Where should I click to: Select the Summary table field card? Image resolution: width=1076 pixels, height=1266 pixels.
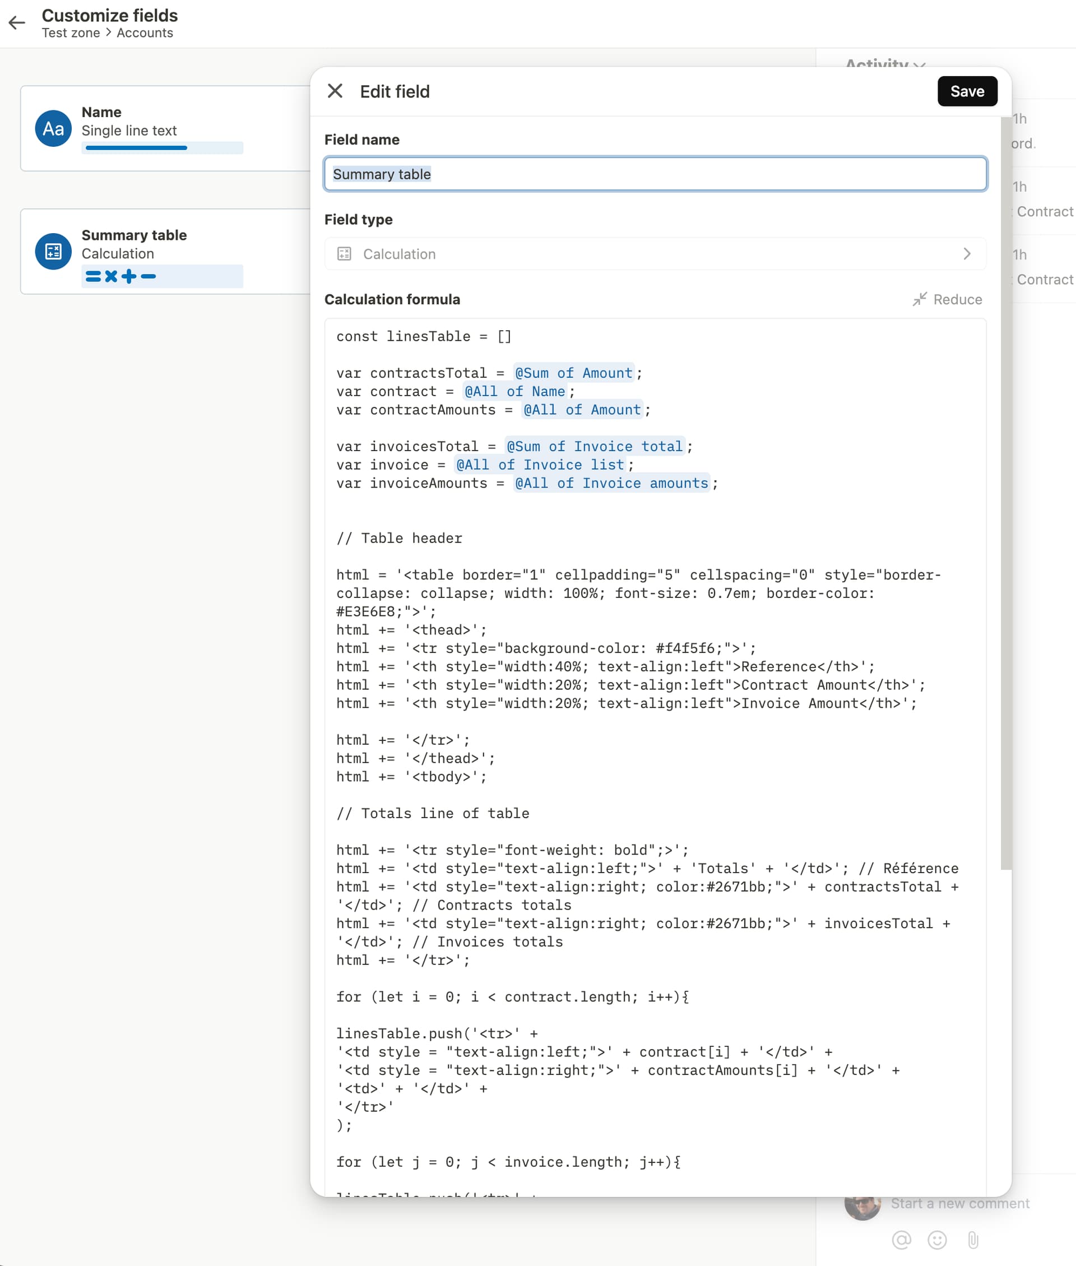165,252
